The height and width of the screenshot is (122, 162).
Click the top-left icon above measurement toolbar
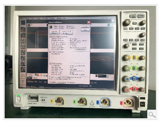click(23, 22)
